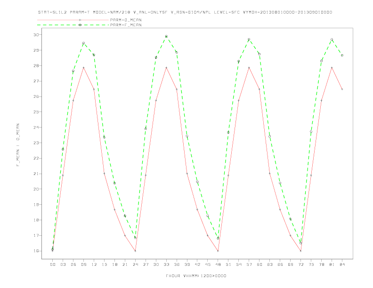Click y-axis tick label 27
The image size is (373, 288).
(x=36, y=81)
